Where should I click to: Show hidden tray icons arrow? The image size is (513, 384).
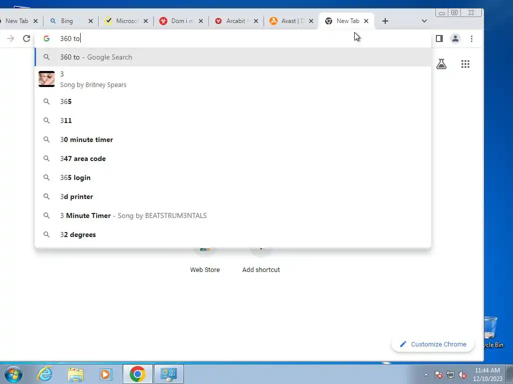pos(426,374)
